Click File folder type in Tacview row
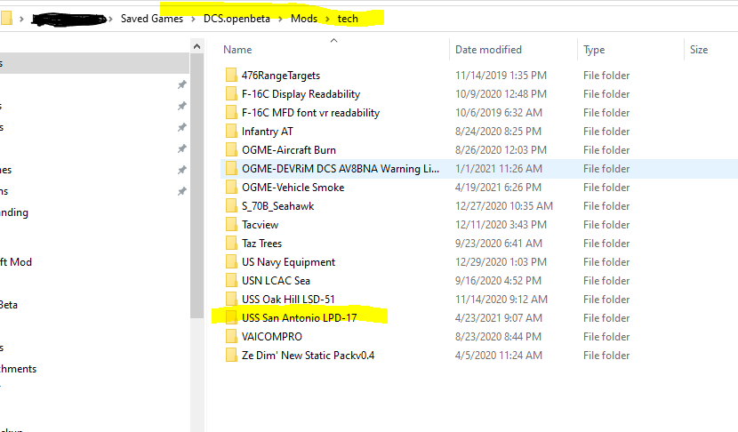The height and width of the screenshot is (432, 738). [606, 225]
